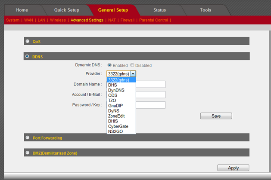
Task: Choose 3322(qdns) from provider list
Action: 121,80
